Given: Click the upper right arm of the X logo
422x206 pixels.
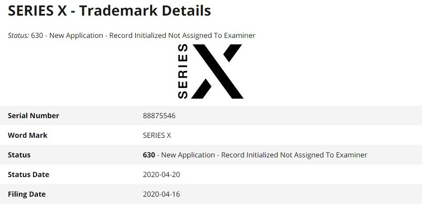Looking at the screenshot, I should tap(232, 53).
